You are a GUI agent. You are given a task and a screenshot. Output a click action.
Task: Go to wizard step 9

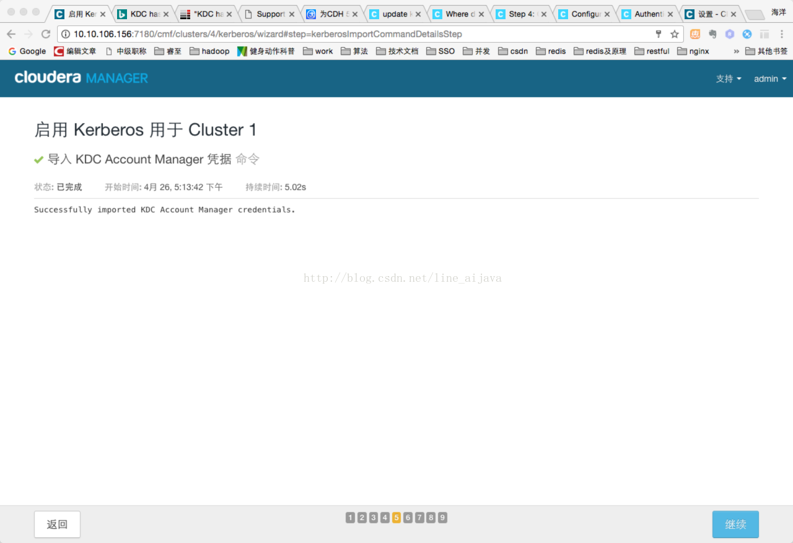442,518
